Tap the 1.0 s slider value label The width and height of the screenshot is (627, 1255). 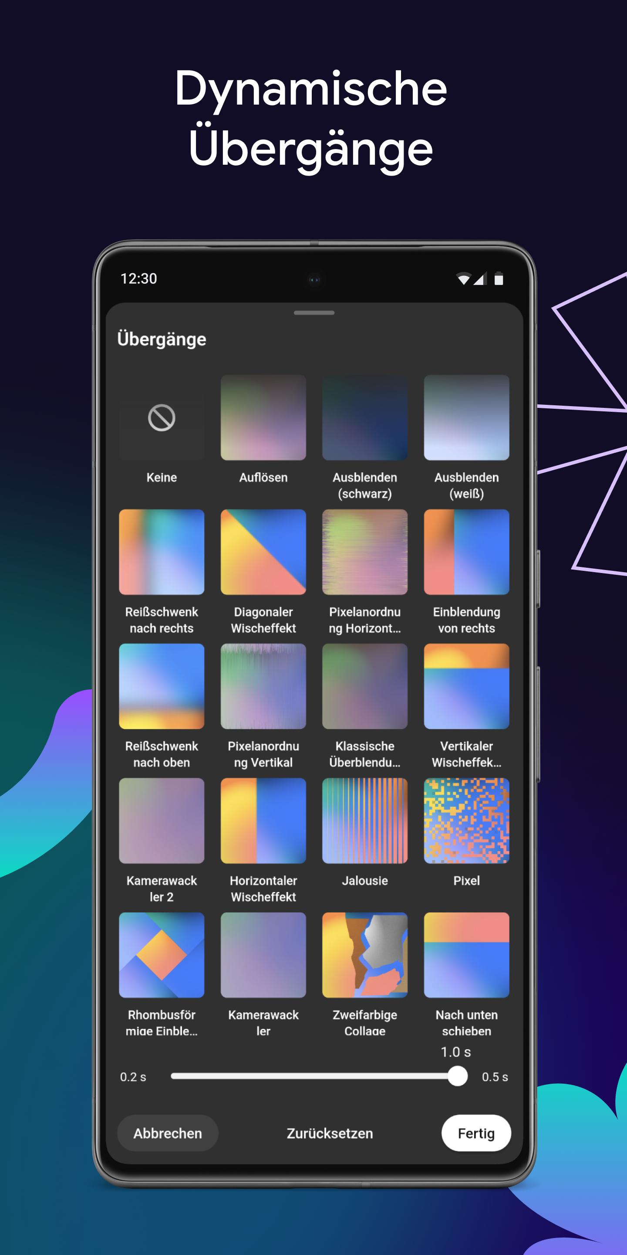tap(455, 1052)
